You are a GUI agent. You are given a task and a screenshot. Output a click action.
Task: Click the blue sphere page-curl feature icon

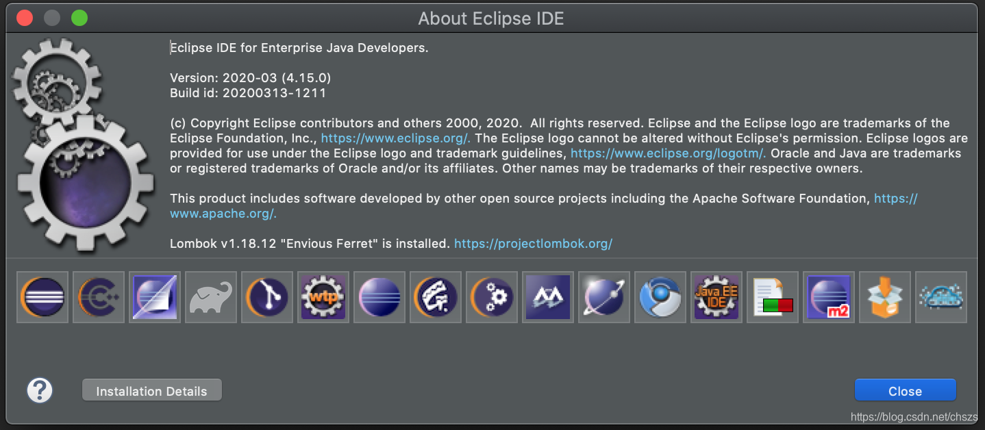point(155,297)
